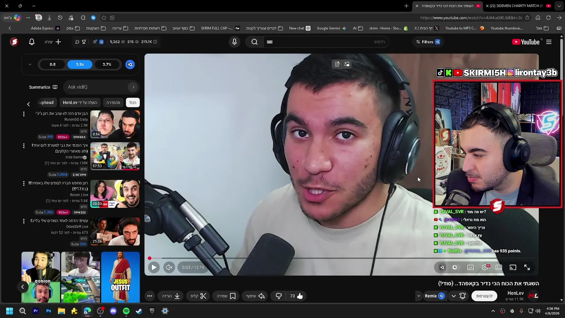
Task: Expand the vidIQ scores panel chevron
Action: pos(30,64)
